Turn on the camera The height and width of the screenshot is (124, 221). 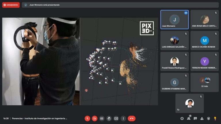(x=95, y=118)
